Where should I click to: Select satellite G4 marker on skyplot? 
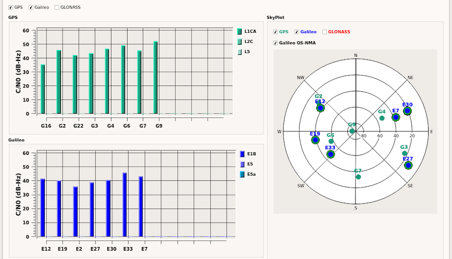382,118
